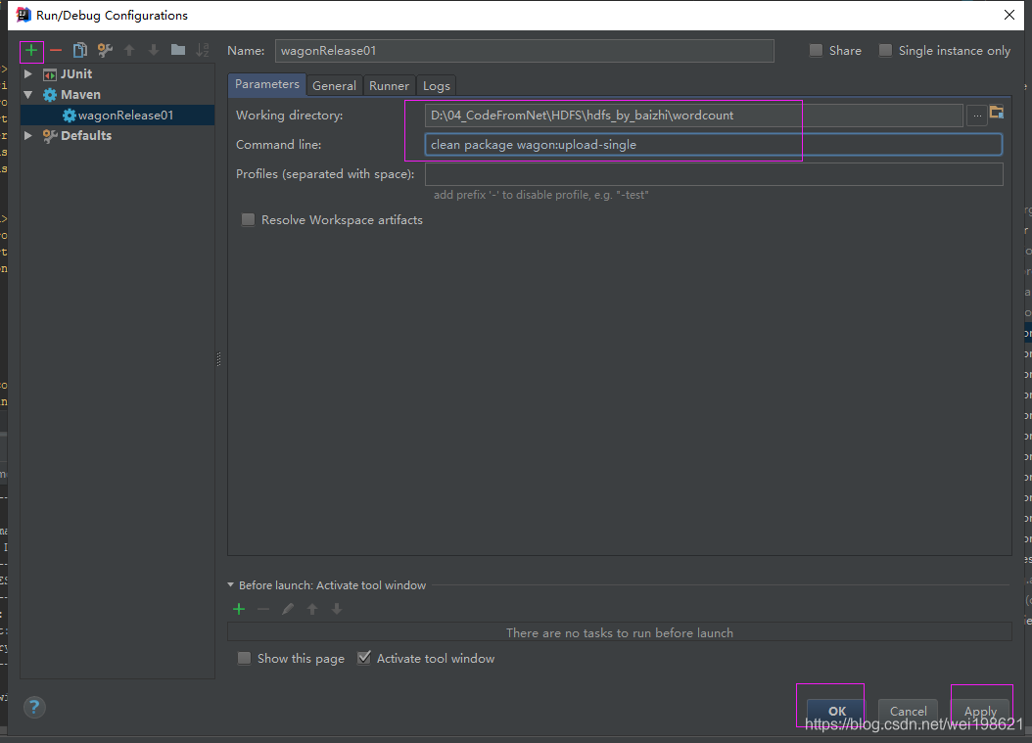Screen dimensions: 1032x743
Task: Move the before launch task up
Action: [312, 610]
